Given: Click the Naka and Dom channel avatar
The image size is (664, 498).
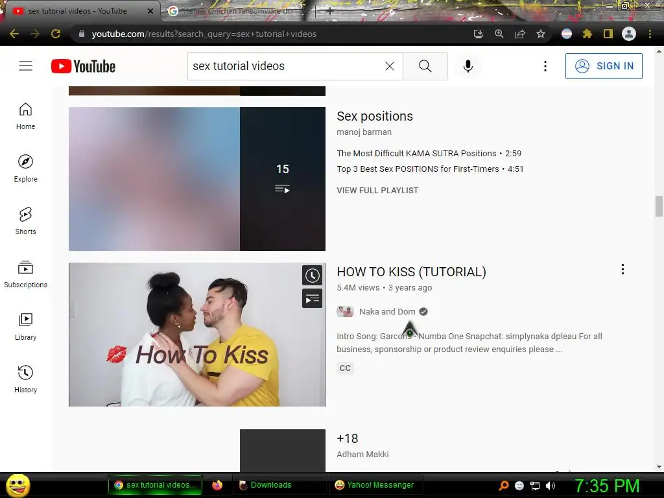Looking at the screenshot, I should coord(345,312).
